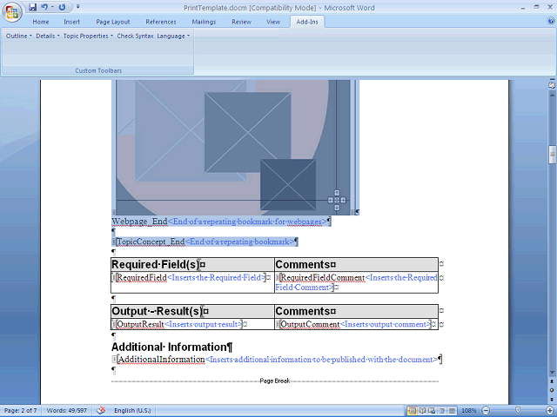Click the proofing errors icon
557x417 pixels.
click(x=101, y=411)
